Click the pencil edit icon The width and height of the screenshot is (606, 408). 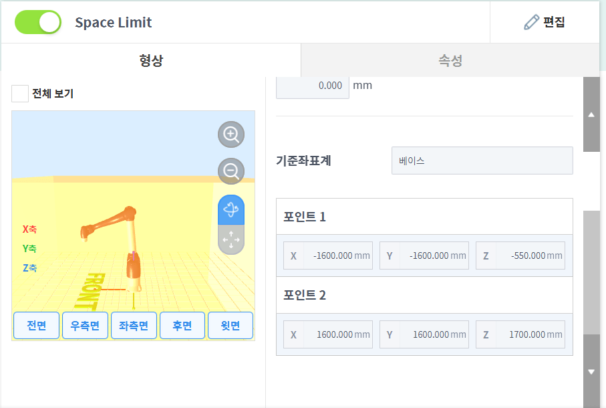(x=531, y=22)
